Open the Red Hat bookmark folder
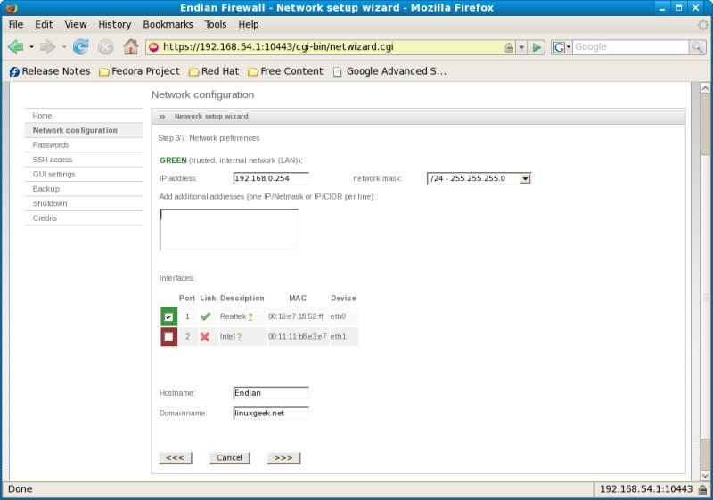Viewport: 713px width, 500px height. pyautogui.click(x=214, y=71)
